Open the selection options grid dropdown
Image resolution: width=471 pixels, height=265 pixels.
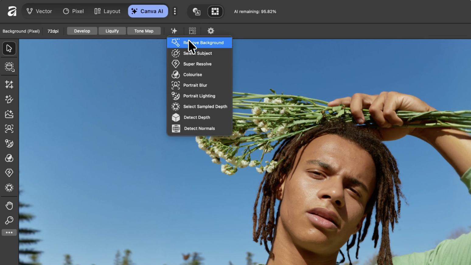point(192,31)
